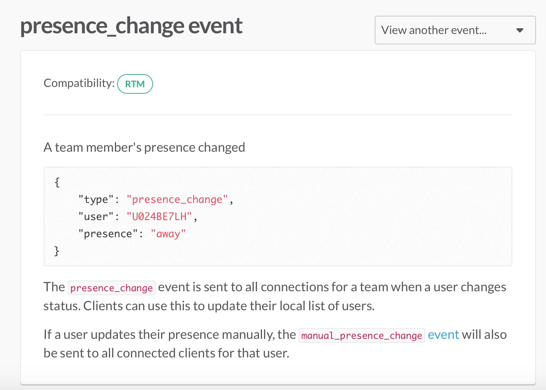Select the "U024BE7LH" user ID value
The image size is (546, 390).
(159, 216)
